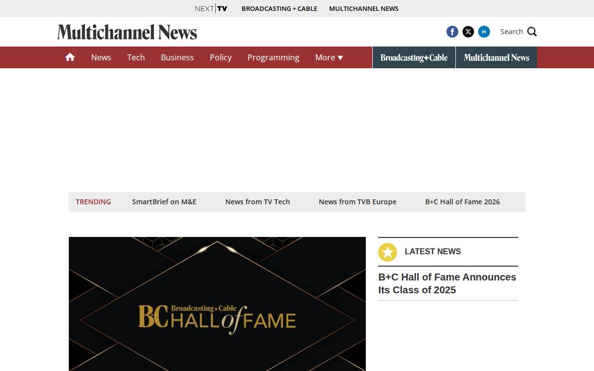594x371 pixels.
Task: Open the Policy menu item
Action: pyautogui.click(x=221, y=57)
